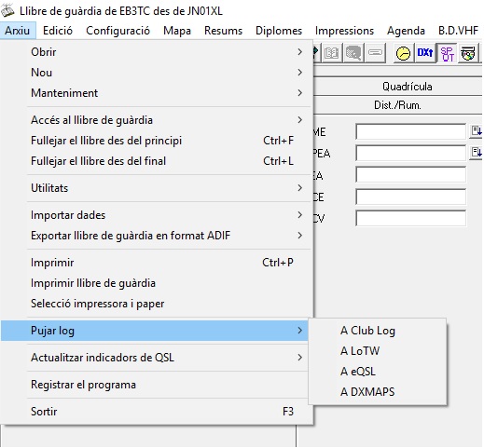
Task: Open the Configuració menu
Action: click(118, 31)
